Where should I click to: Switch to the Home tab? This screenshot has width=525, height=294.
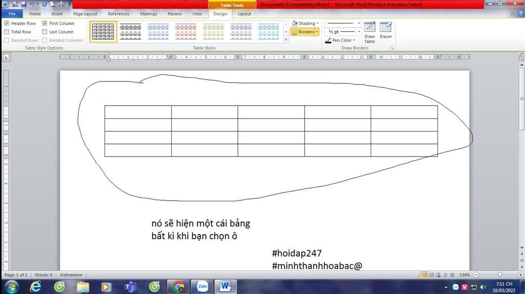[x=35, y=14]
